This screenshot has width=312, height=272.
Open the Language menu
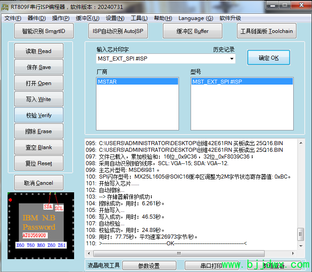(196, 18)
